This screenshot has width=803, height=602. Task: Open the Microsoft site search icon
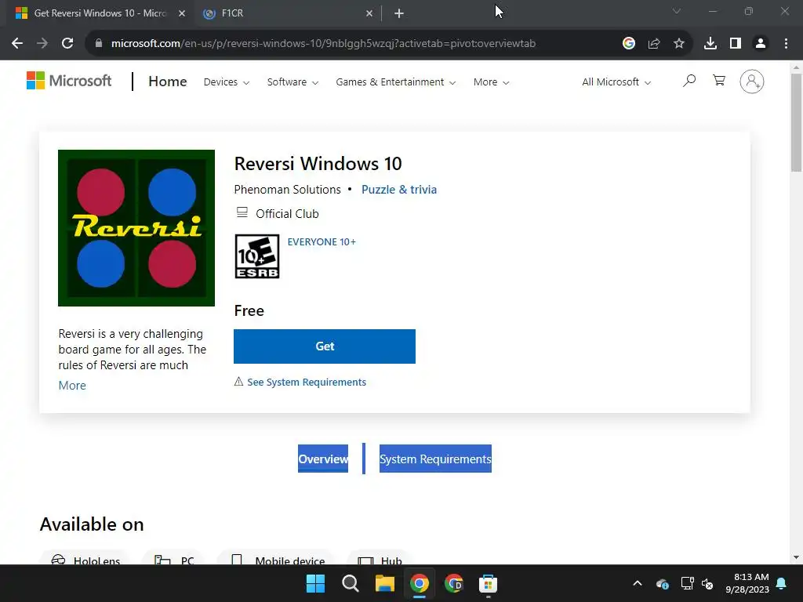click(689, 81)
